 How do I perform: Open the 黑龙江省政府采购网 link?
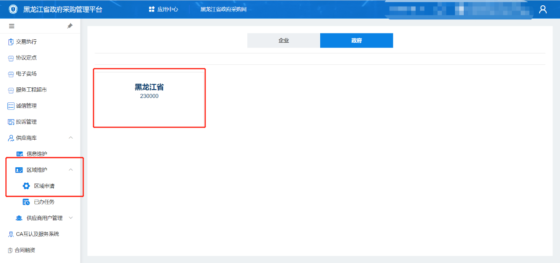tap(223, 9)
